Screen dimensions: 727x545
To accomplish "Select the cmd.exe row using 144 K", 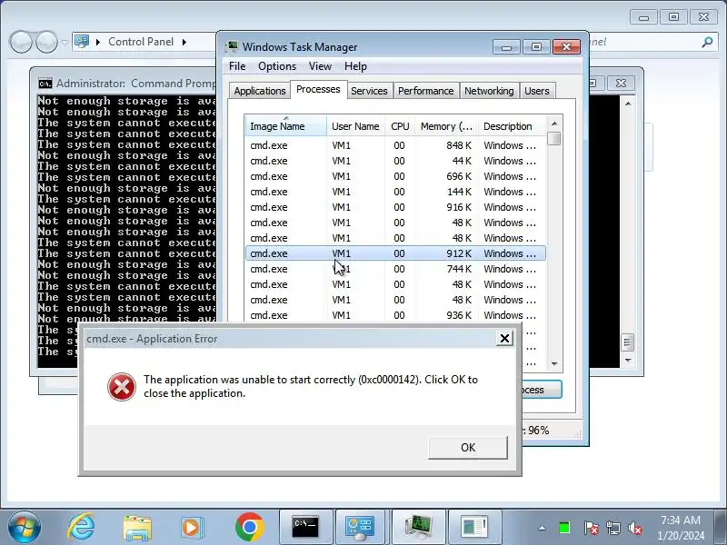I will coord(395,192).
